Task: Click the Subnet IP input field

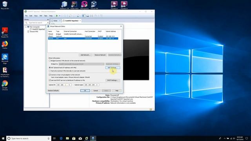Action: tap(64, 85)
